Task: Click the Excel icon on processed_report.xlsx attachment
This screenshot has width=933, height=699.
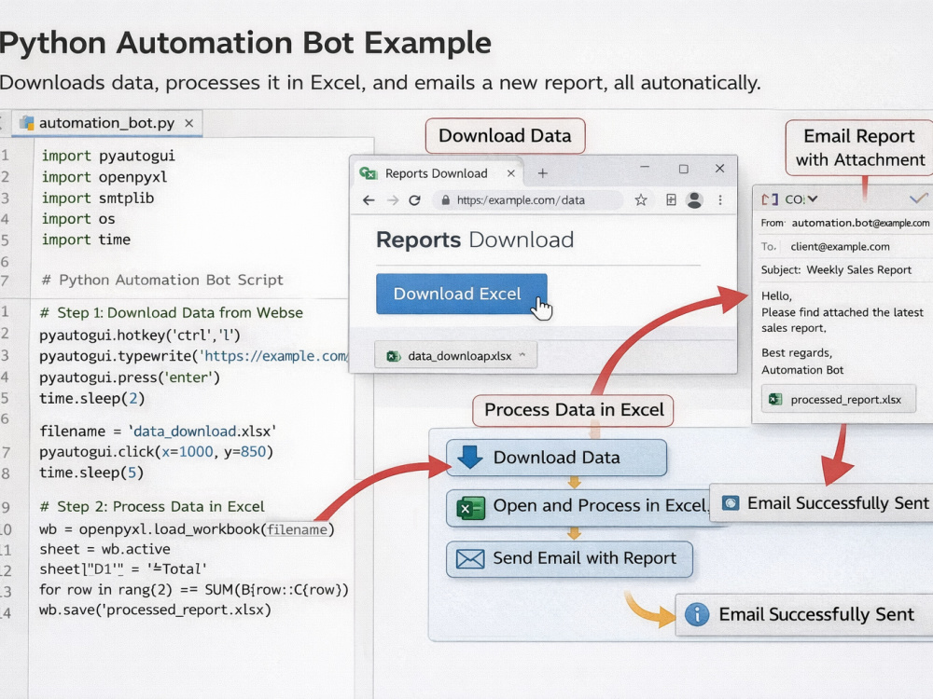Action: pos(774,400)
